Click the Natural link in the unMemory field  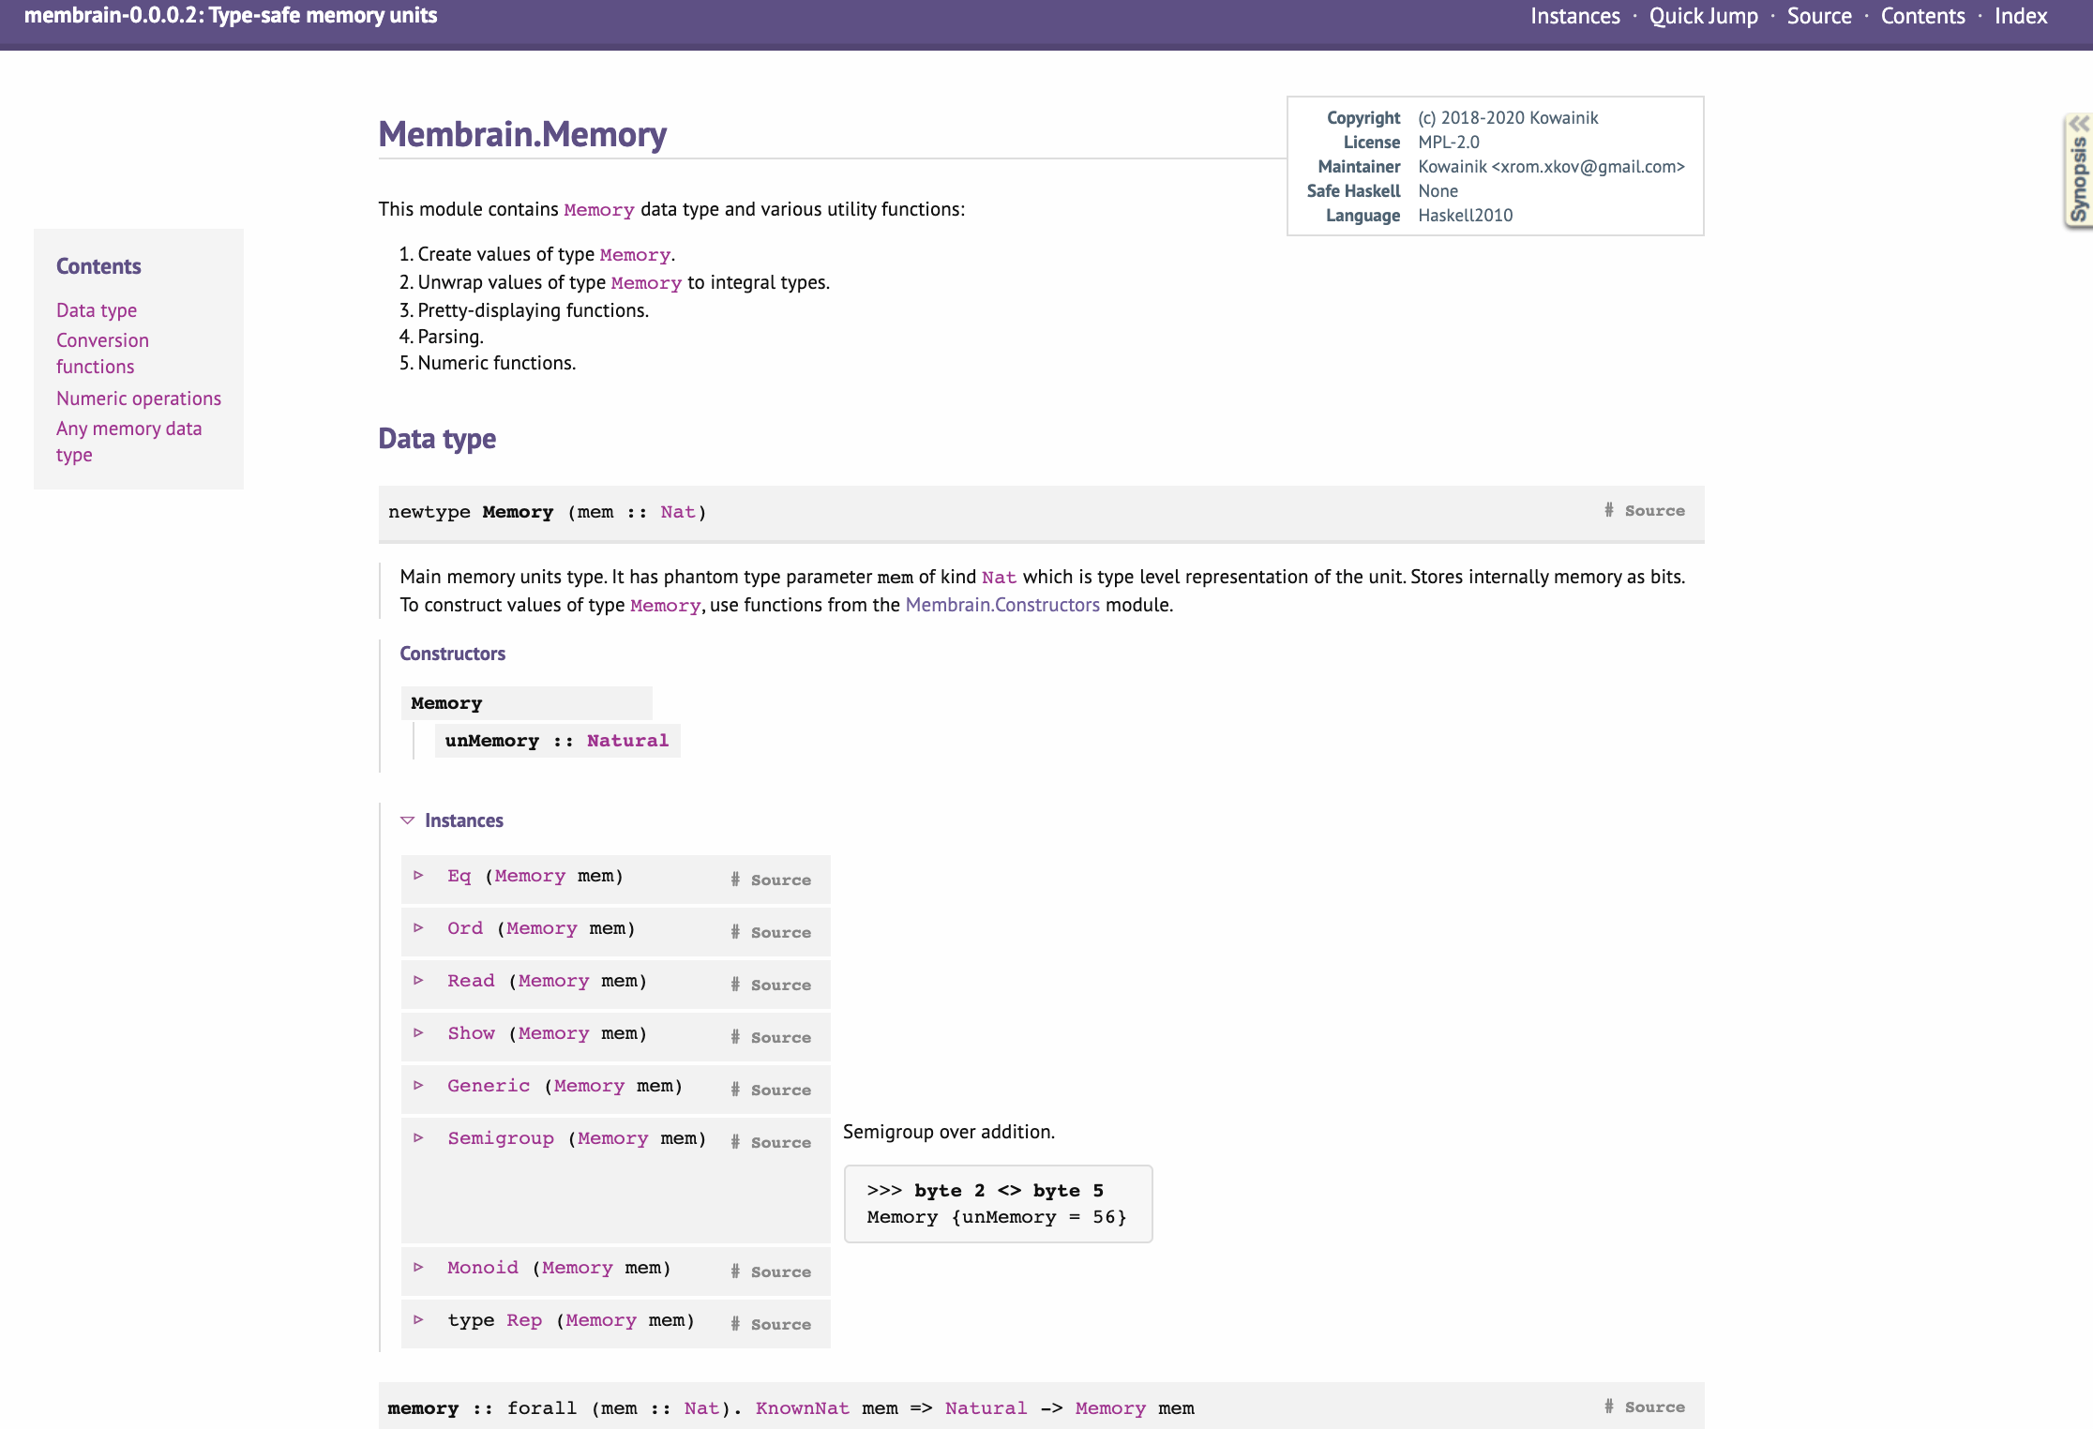click(x=626, y=741)
